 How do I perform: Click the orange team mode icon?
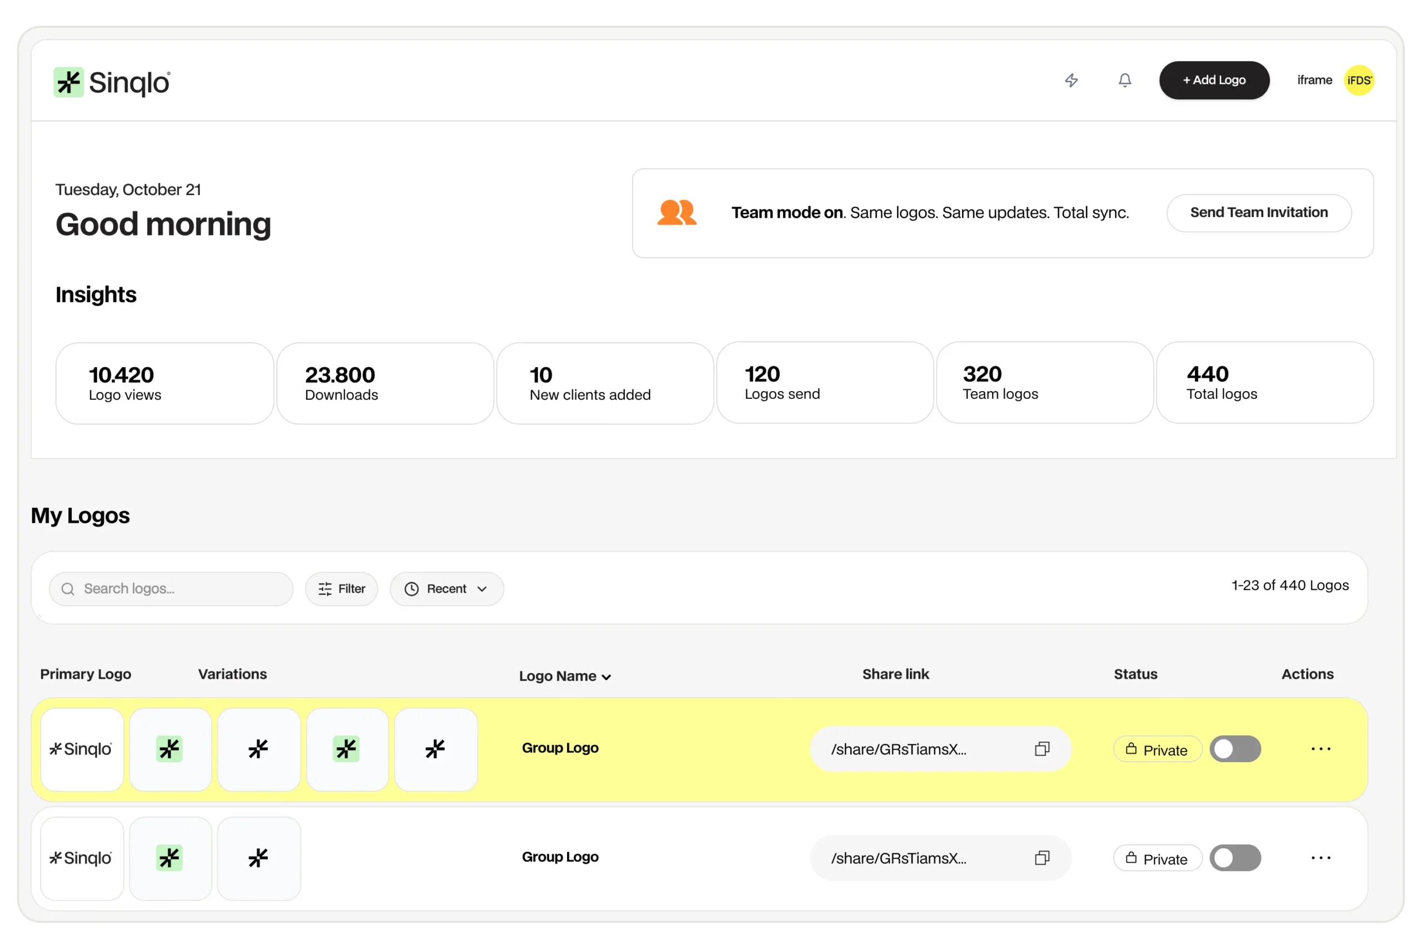click(677, 212)
